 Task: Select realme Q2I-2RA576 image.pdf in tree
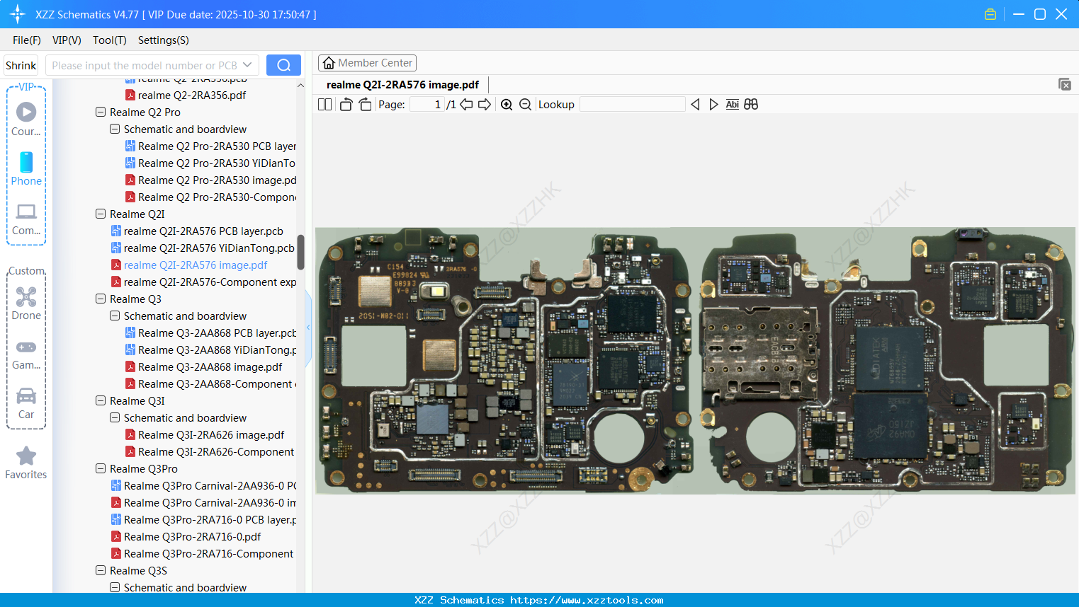point(189,265)
